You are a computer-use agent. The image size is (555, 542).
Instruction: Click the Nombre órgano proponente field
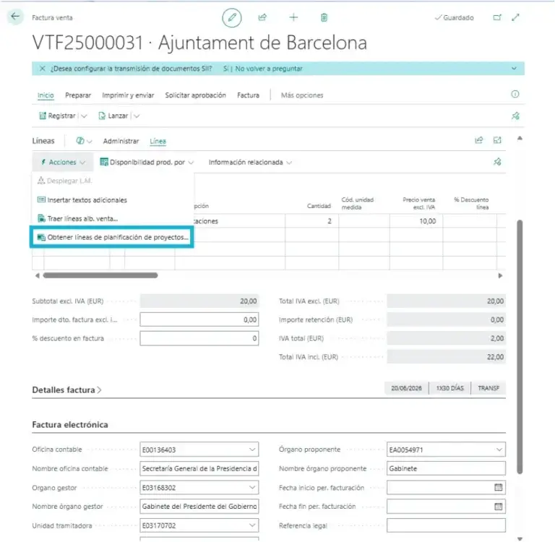(x=446, y=468)
